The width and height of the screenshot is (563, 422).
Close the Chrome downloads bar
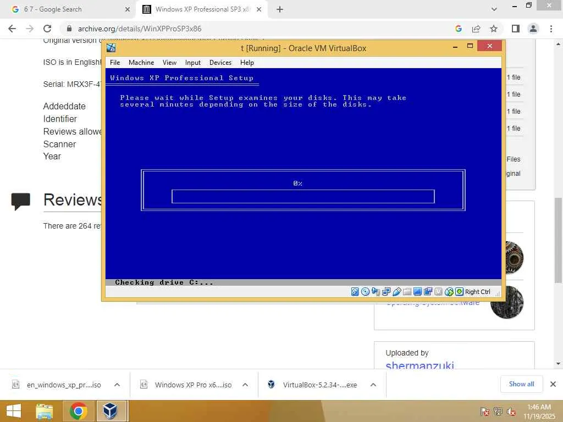click(553, 384)
